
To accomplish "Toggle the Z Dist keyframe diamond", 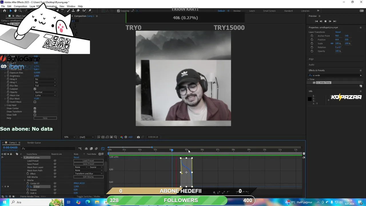I will (x=5, y=187).
